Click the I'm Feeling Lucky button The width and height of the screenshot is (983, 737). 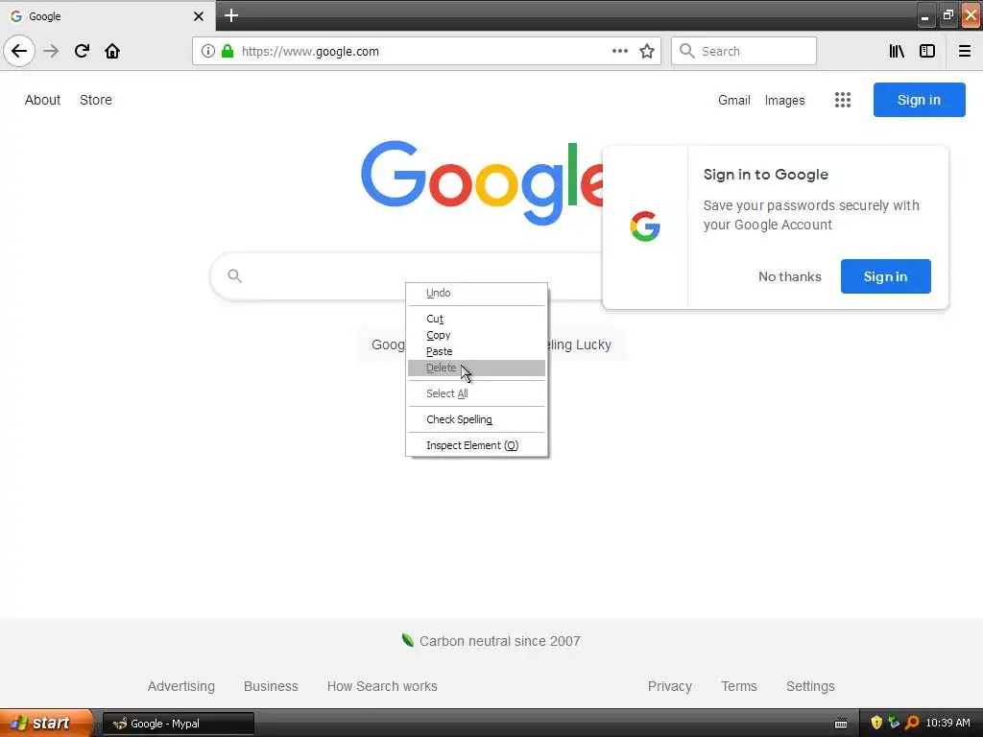pos(587,345)
